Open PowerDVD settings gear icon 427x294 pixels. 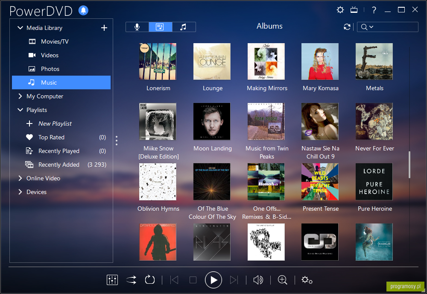pos(340,10)
